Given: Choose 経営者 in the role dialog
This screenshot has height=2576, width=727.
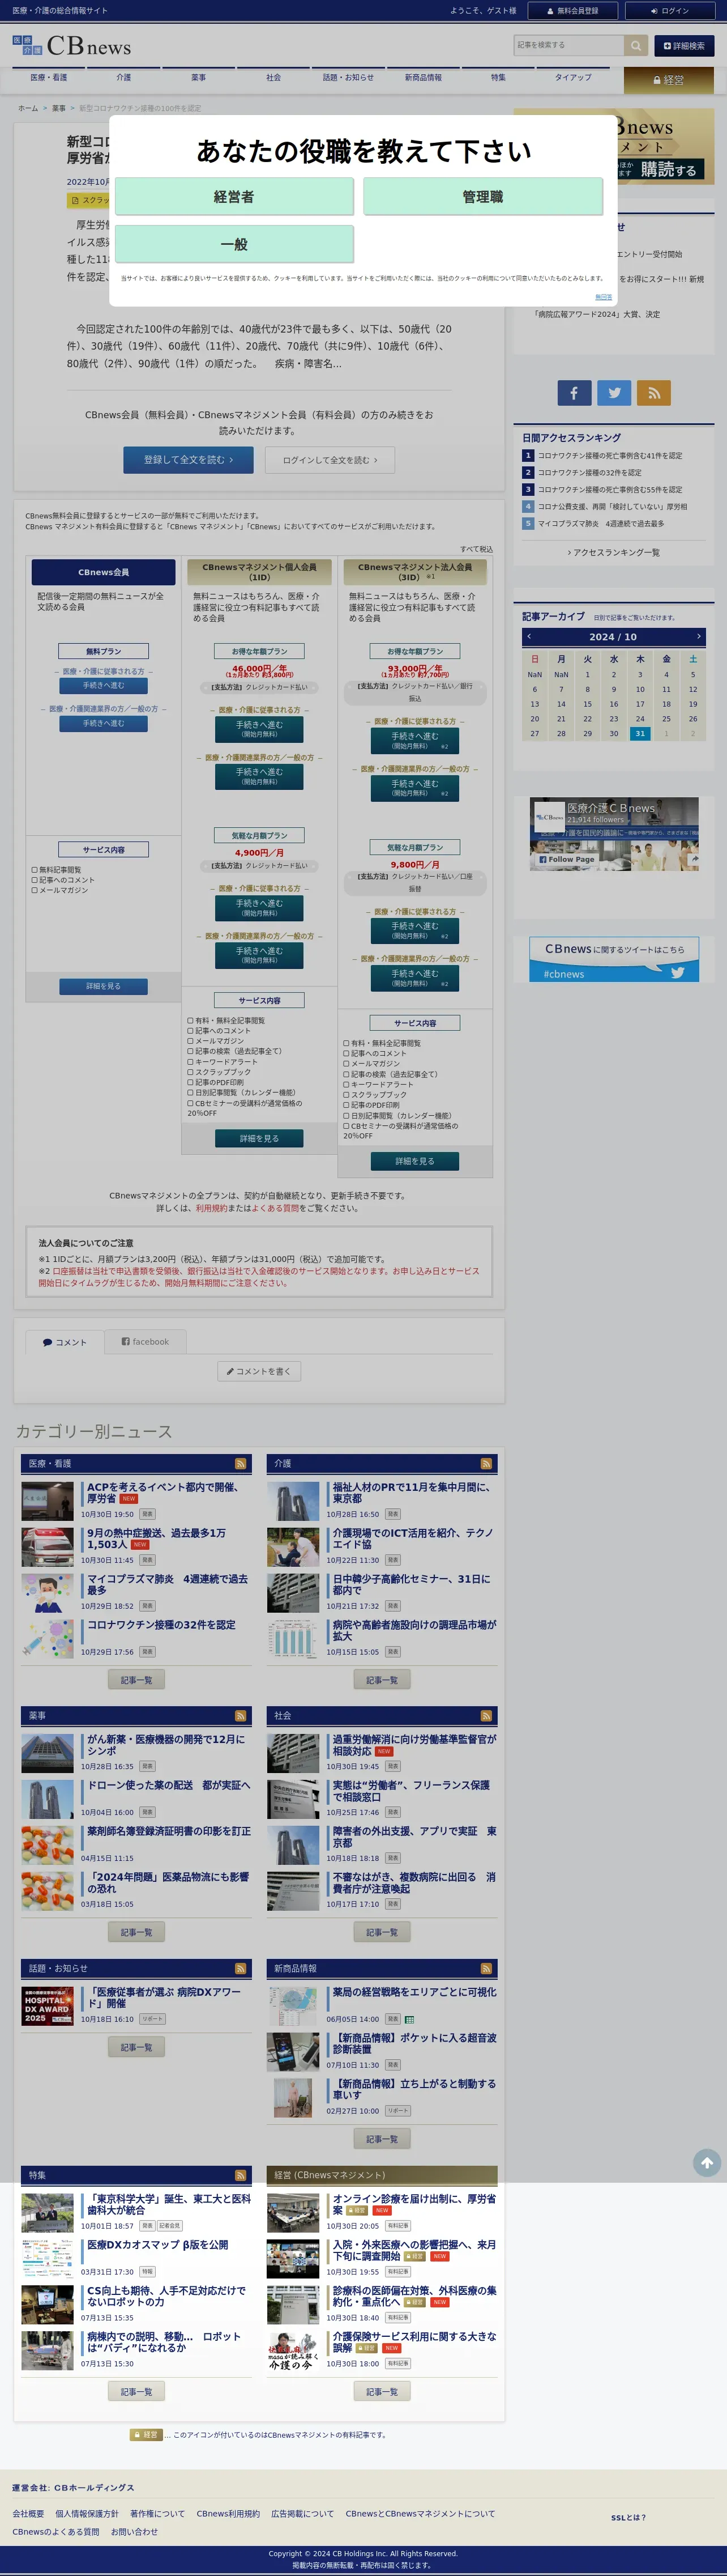Looking at the screenshot, I should [x=234, y=197].
